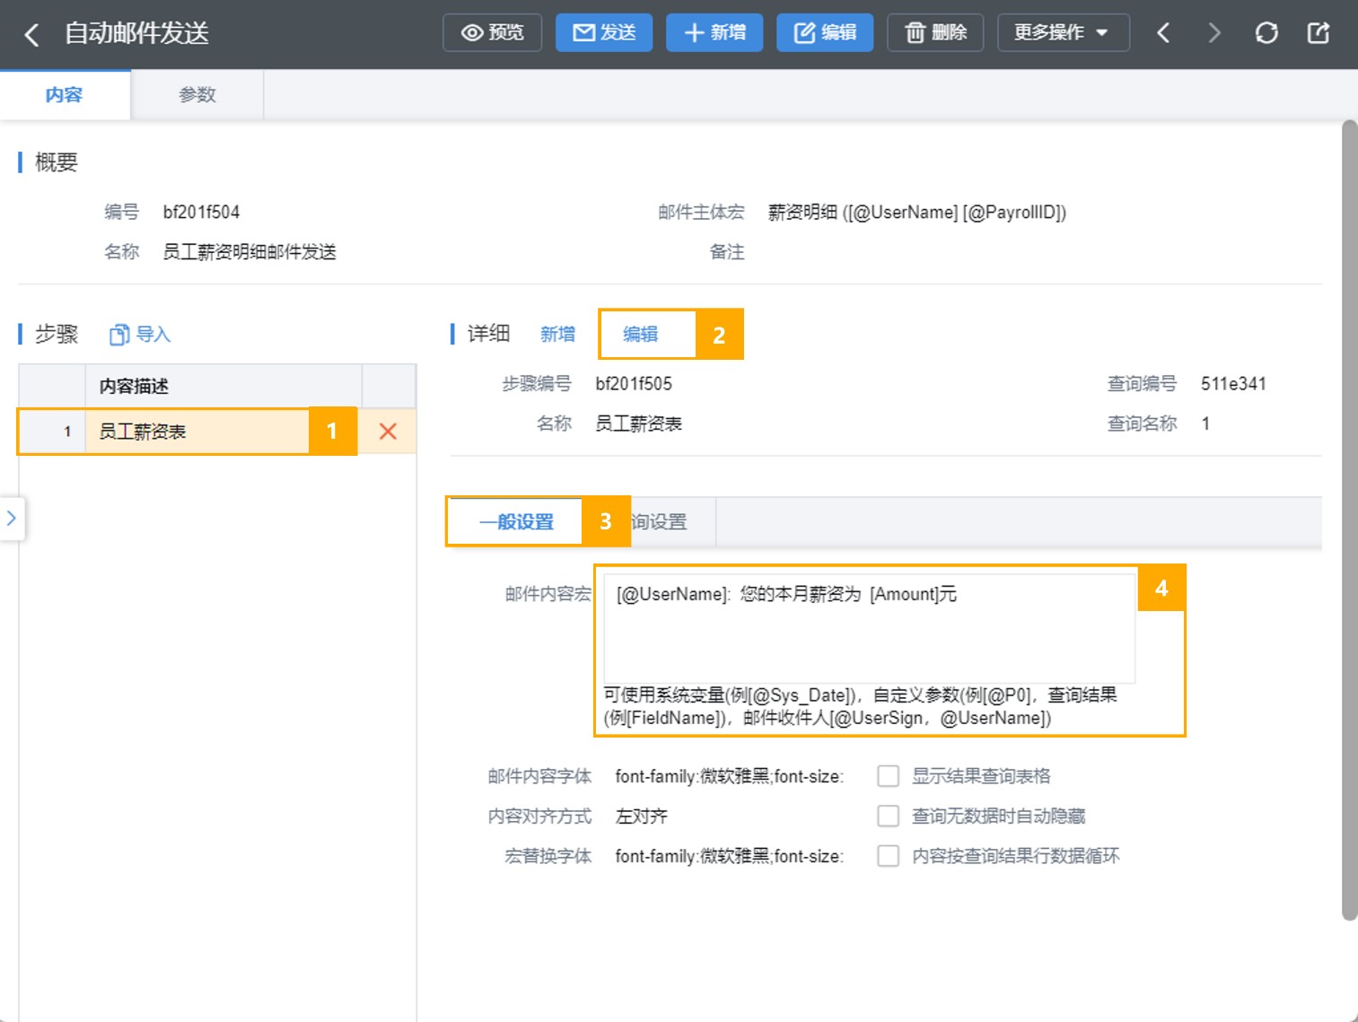
Task: Click 新增 in the 详细 section
Action: click(x=557, y=334)
